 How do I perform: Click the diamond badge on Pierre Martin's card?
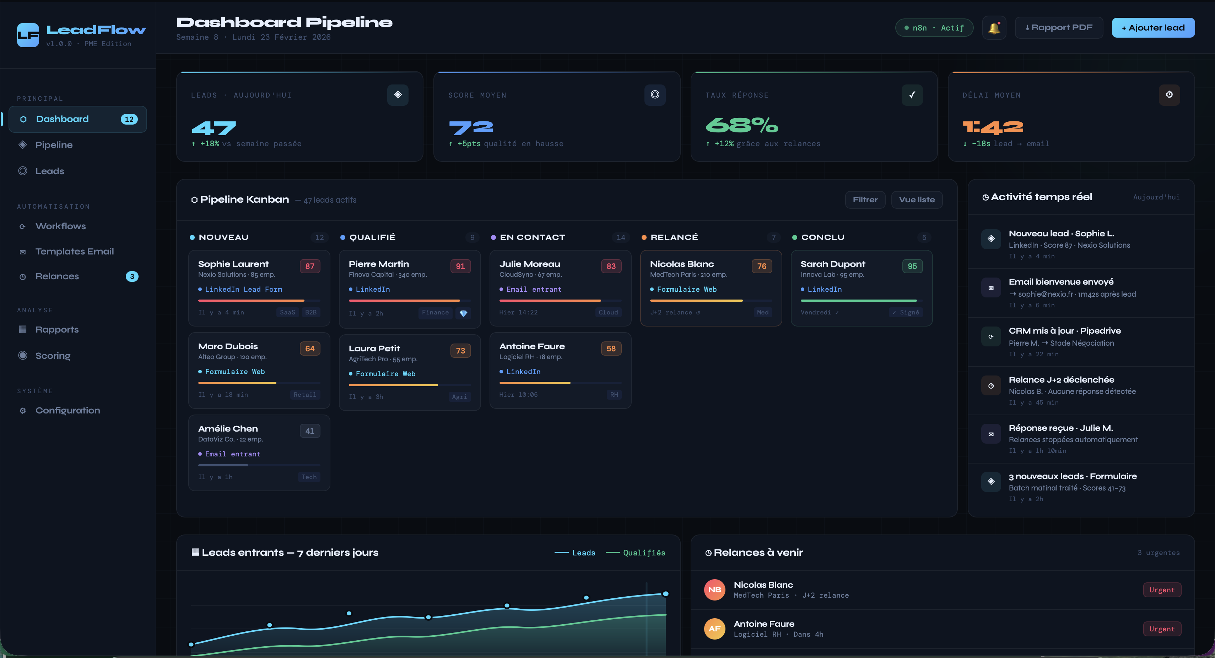[464, 313]
